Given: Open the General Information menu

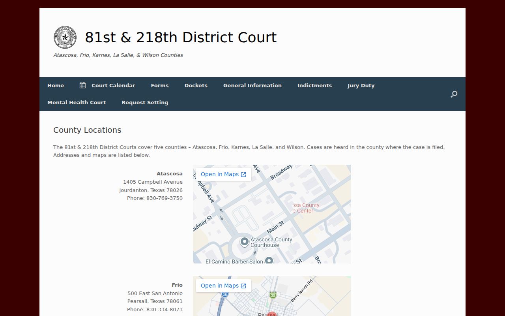Looking at the screenshot, I should [x=252, y=85].
